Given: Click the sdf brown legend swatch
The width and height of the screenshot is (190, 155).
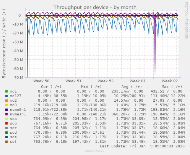Looking at the screenshot, I should 6,142.
